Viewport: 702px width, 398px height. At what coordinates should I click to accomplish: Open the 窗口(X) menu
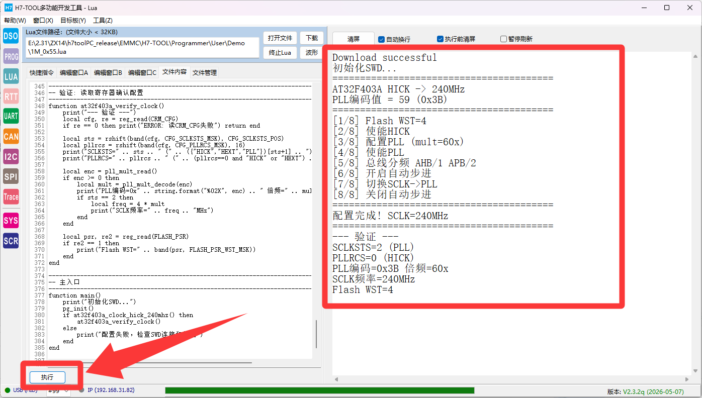coord(43,21)
